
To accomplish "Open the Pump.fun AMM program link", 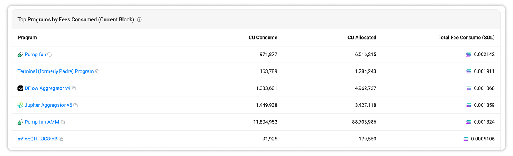I will pyautogui.click(x=42, y=122).
